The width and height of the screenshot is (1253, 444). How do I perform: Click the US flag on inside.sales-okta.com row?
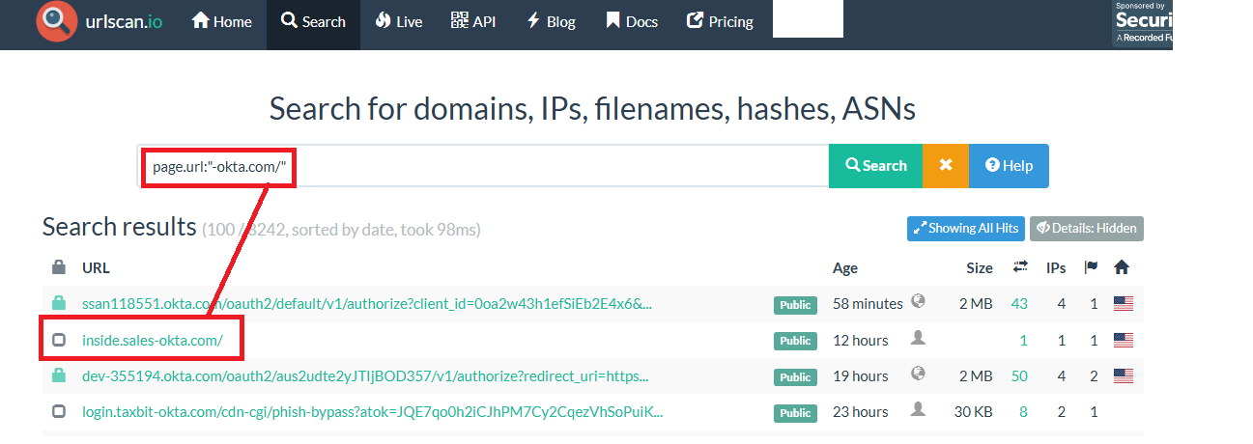[x=1123, y=340]
